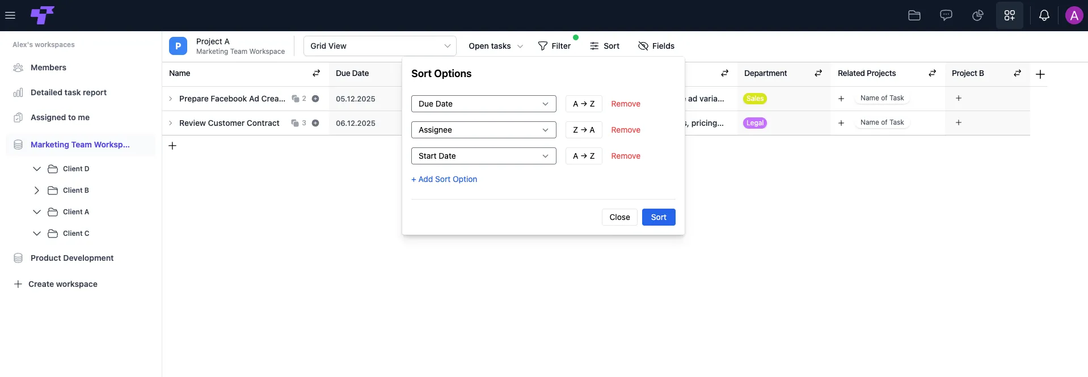Toggle Start Date sort direction A to Z

[x=584, y=156]
